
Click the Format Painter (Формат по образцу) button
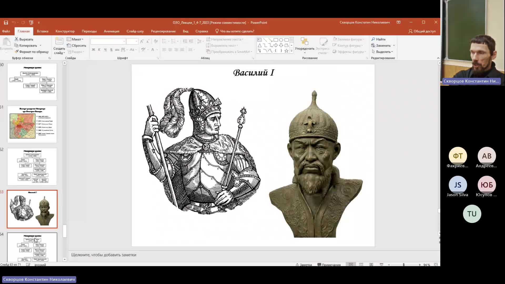click(x=32, y=52)
